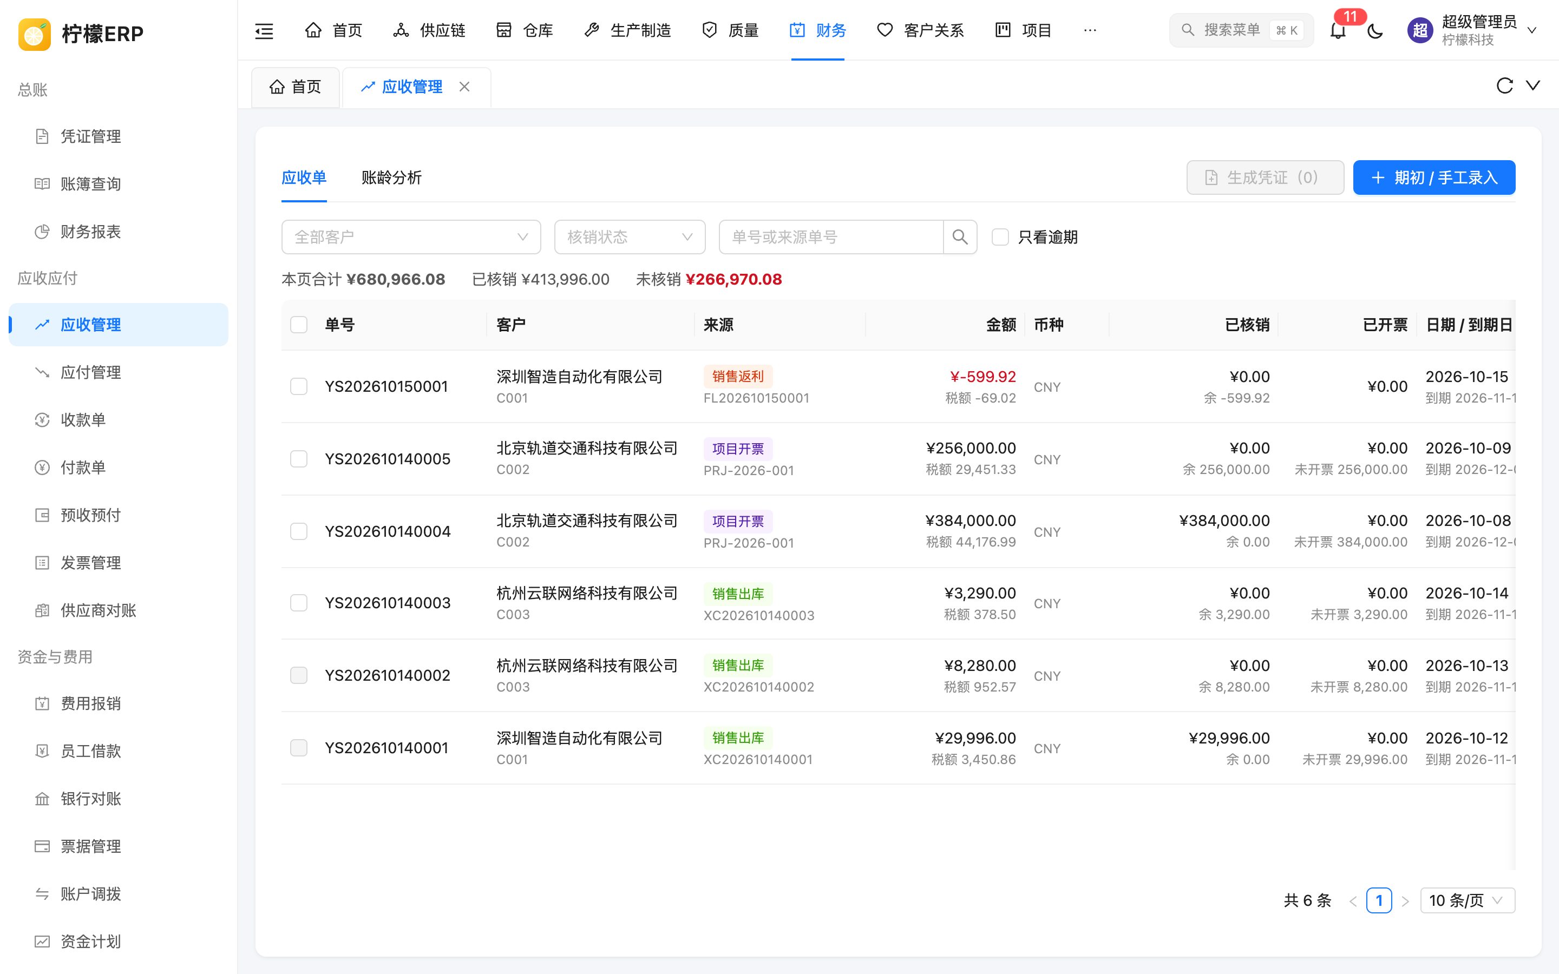Open 供应链 top menu
The height and width of the screenshot is (974, 1559).
point(429,30)
